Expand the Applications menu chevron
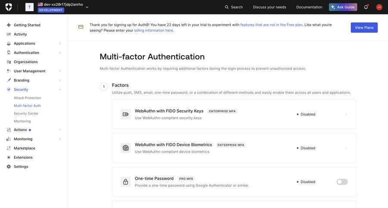 point(60,43)
